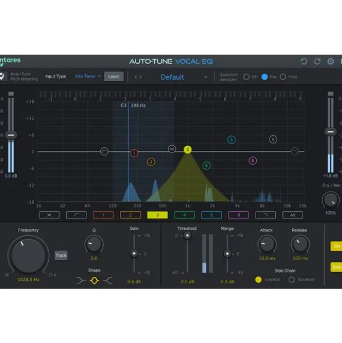Select the previous preset arrow
The image size is (342, 343).
[x=136, y=77]
